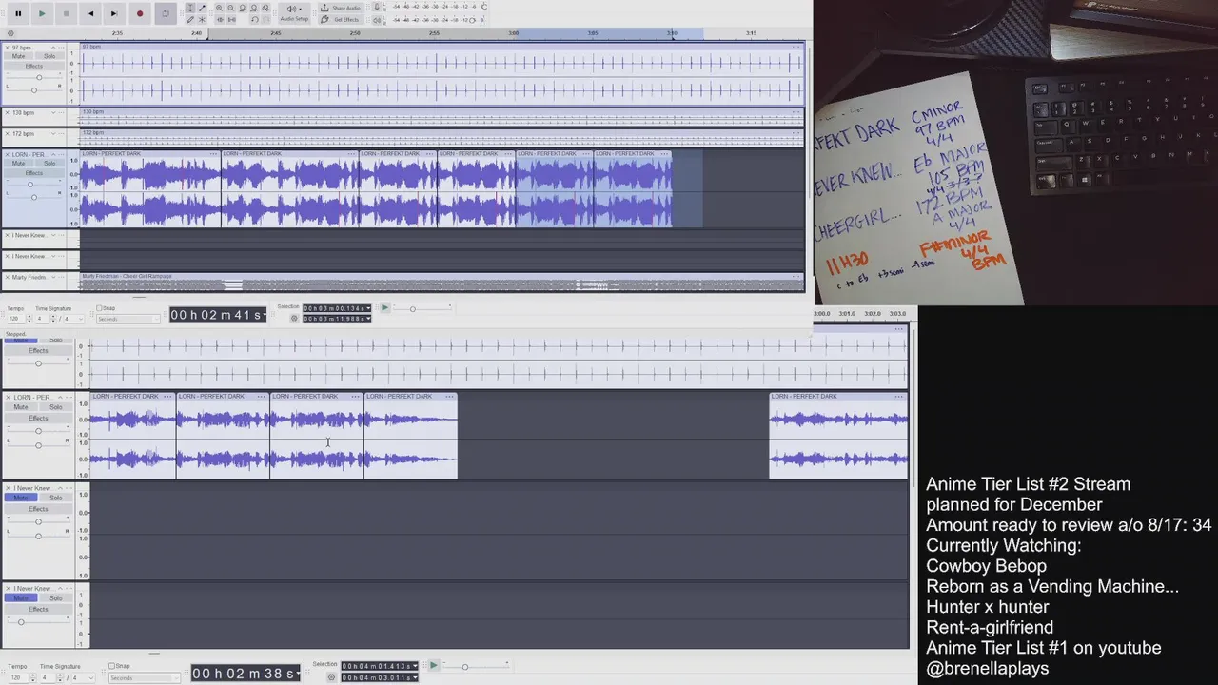Click Fit Selection to Width icon
This screenshot has width=1218, height=685.
tap(243, 8)
